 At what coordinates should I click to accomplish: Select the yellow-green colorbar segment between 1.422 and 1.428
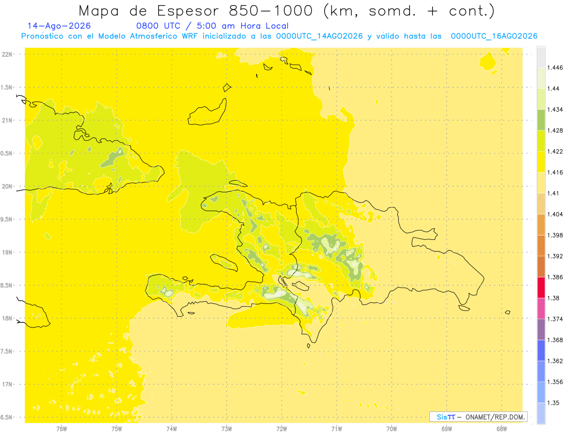[541, 141]
